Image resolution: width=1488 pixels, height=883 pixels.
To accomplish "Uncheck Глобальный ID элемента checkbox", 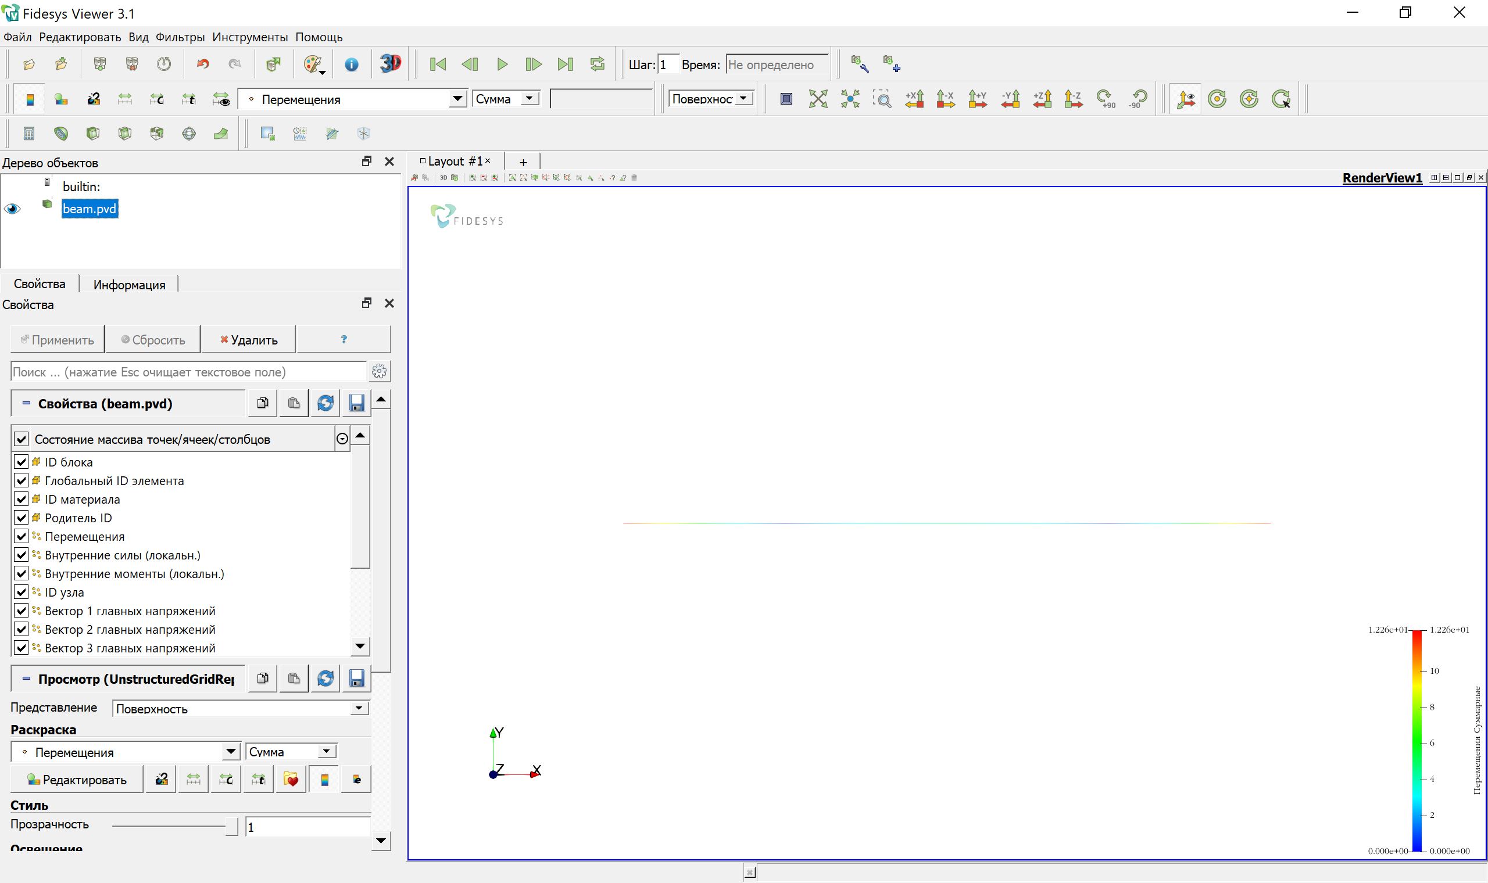I will 22,480.
